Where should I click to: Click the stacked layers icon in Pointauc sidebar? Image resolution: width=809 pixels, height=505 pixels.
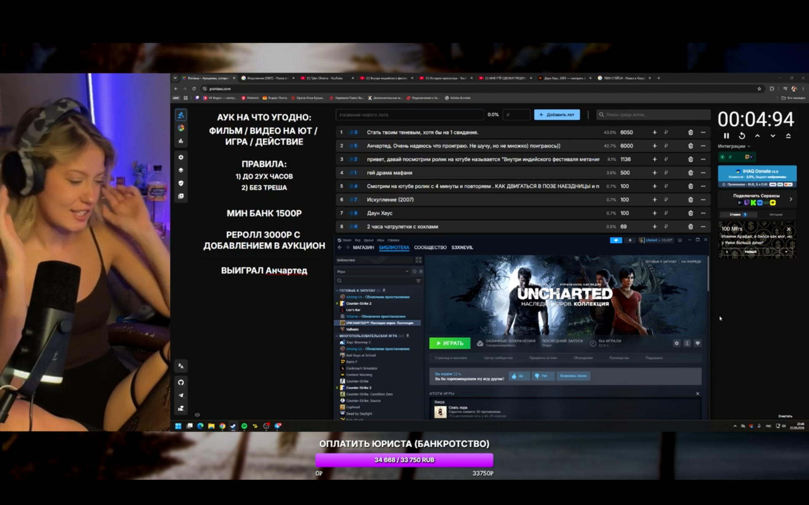(181, 170)
